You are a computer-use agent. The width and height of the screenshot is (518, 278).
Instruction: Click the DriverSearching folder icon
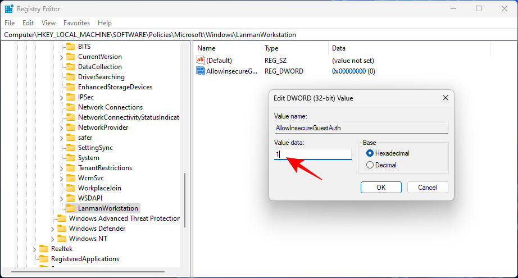[71, 77]
